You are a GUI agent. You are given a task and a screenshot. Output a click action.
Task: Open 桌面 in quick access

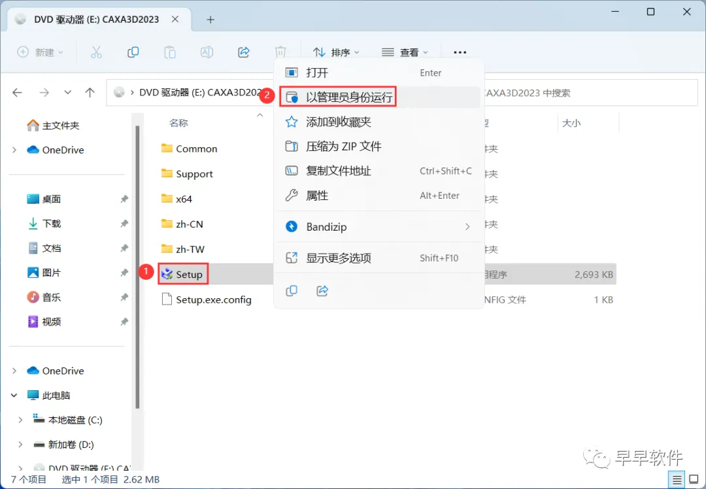pos(44,199)
